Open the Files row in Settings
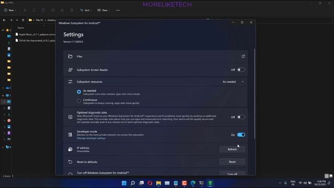The width and height of the screenshot is (334, 188). 156,56
